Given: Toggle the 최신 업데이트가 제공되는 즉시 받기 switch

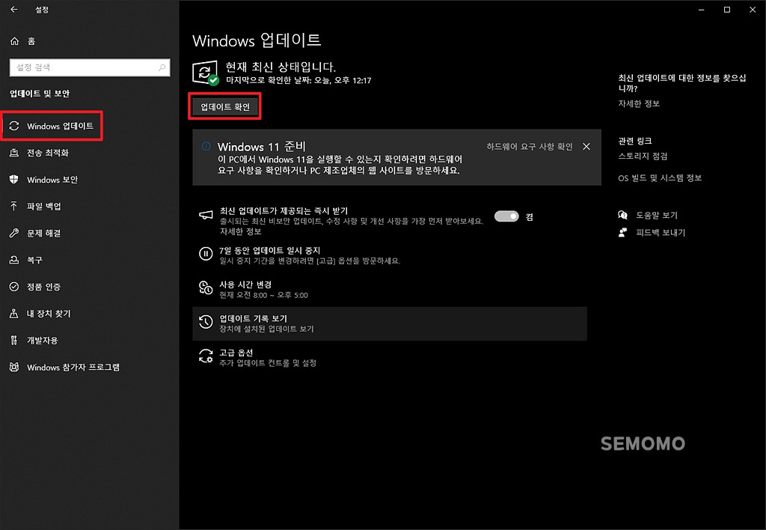Looking at the screenshot, I should [506, 216].
